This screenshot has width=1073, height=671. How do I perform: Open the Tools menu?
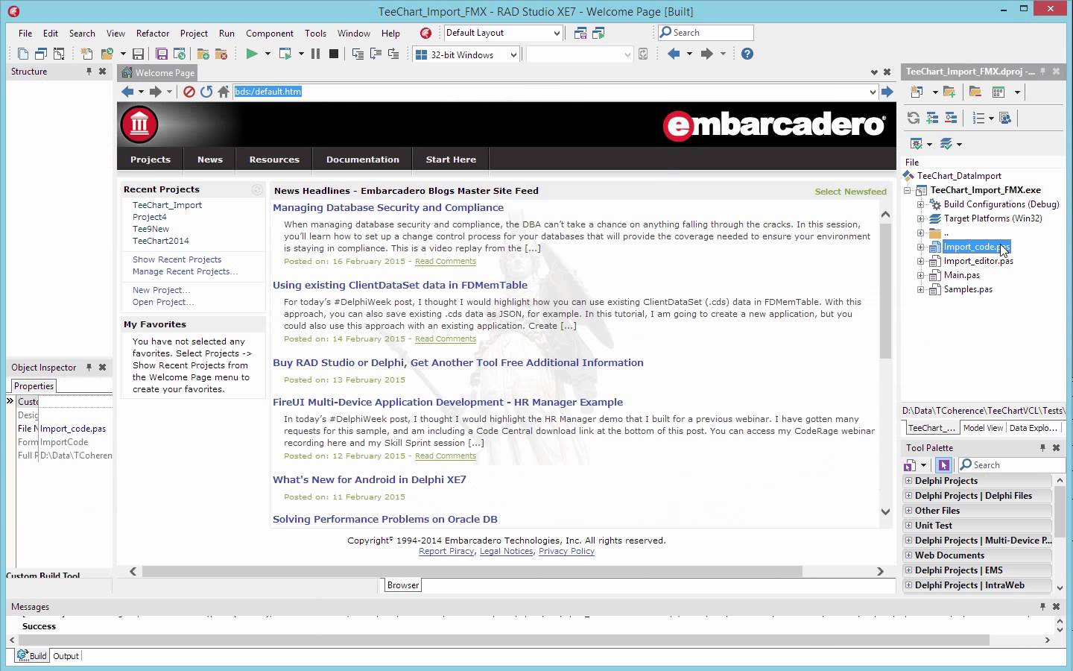point(315,33)
